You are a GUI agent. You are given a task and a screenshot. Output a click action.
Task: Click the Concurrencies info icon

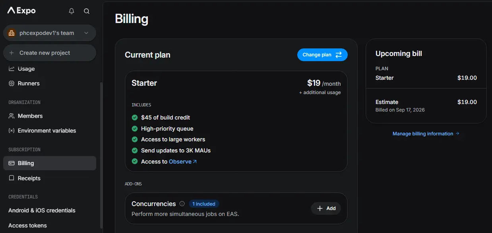[182, 204]
